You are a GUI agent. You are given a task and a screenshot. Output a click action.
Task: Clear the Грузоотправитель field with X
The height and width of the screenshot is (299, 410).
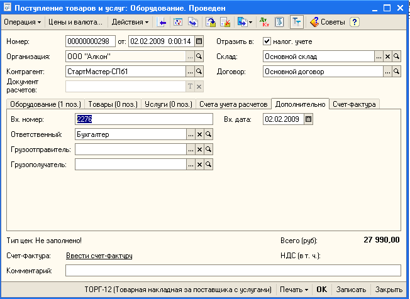tap(199, 149)
